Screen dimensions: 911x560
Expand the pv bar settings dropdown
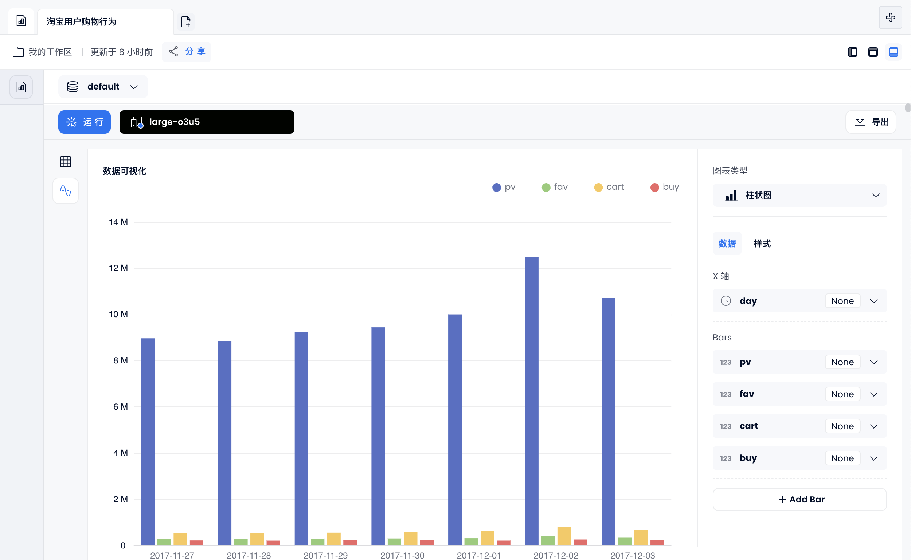875,362
